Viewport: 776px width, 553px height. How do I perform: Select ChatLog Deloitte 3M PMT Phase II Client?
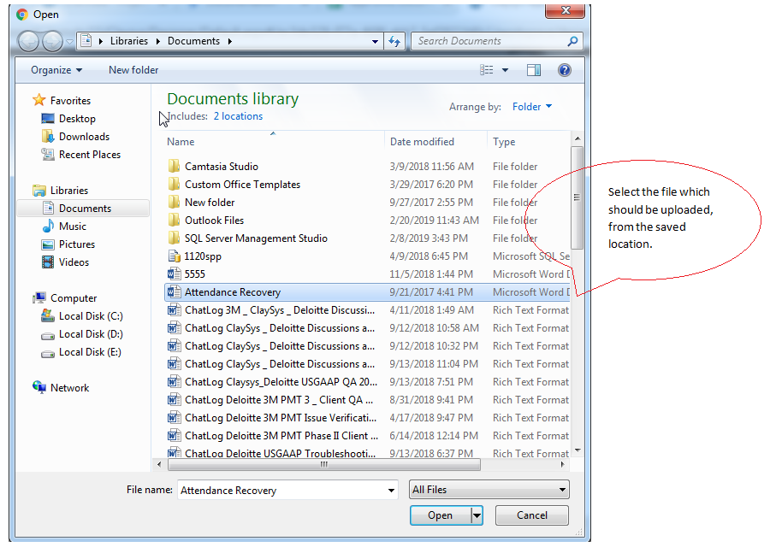coord(367,436)
